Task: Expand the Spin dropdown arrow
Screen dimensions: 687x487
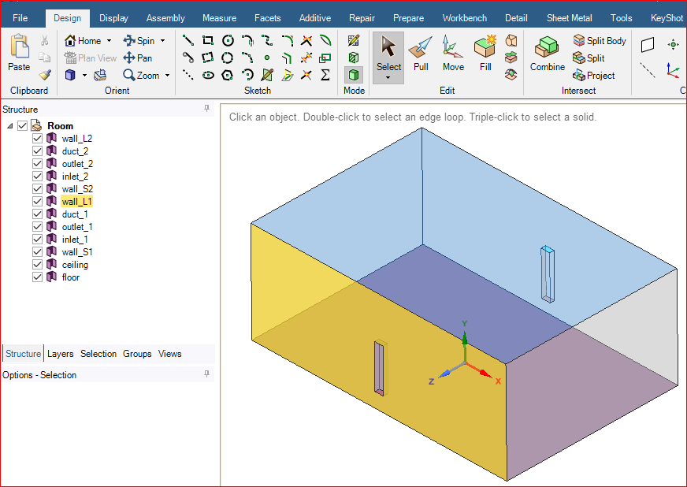Action: [x=162, y=41]
